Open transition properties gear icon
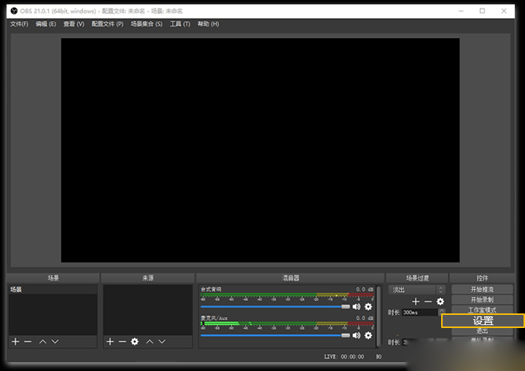This screenshot has height=371, width=525. 440,302
